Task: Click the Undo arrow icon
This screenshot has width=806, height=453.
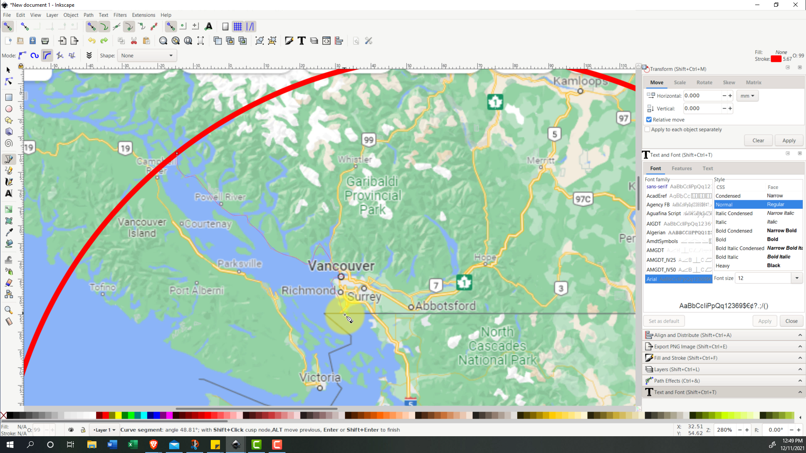Action: point(92,41)
